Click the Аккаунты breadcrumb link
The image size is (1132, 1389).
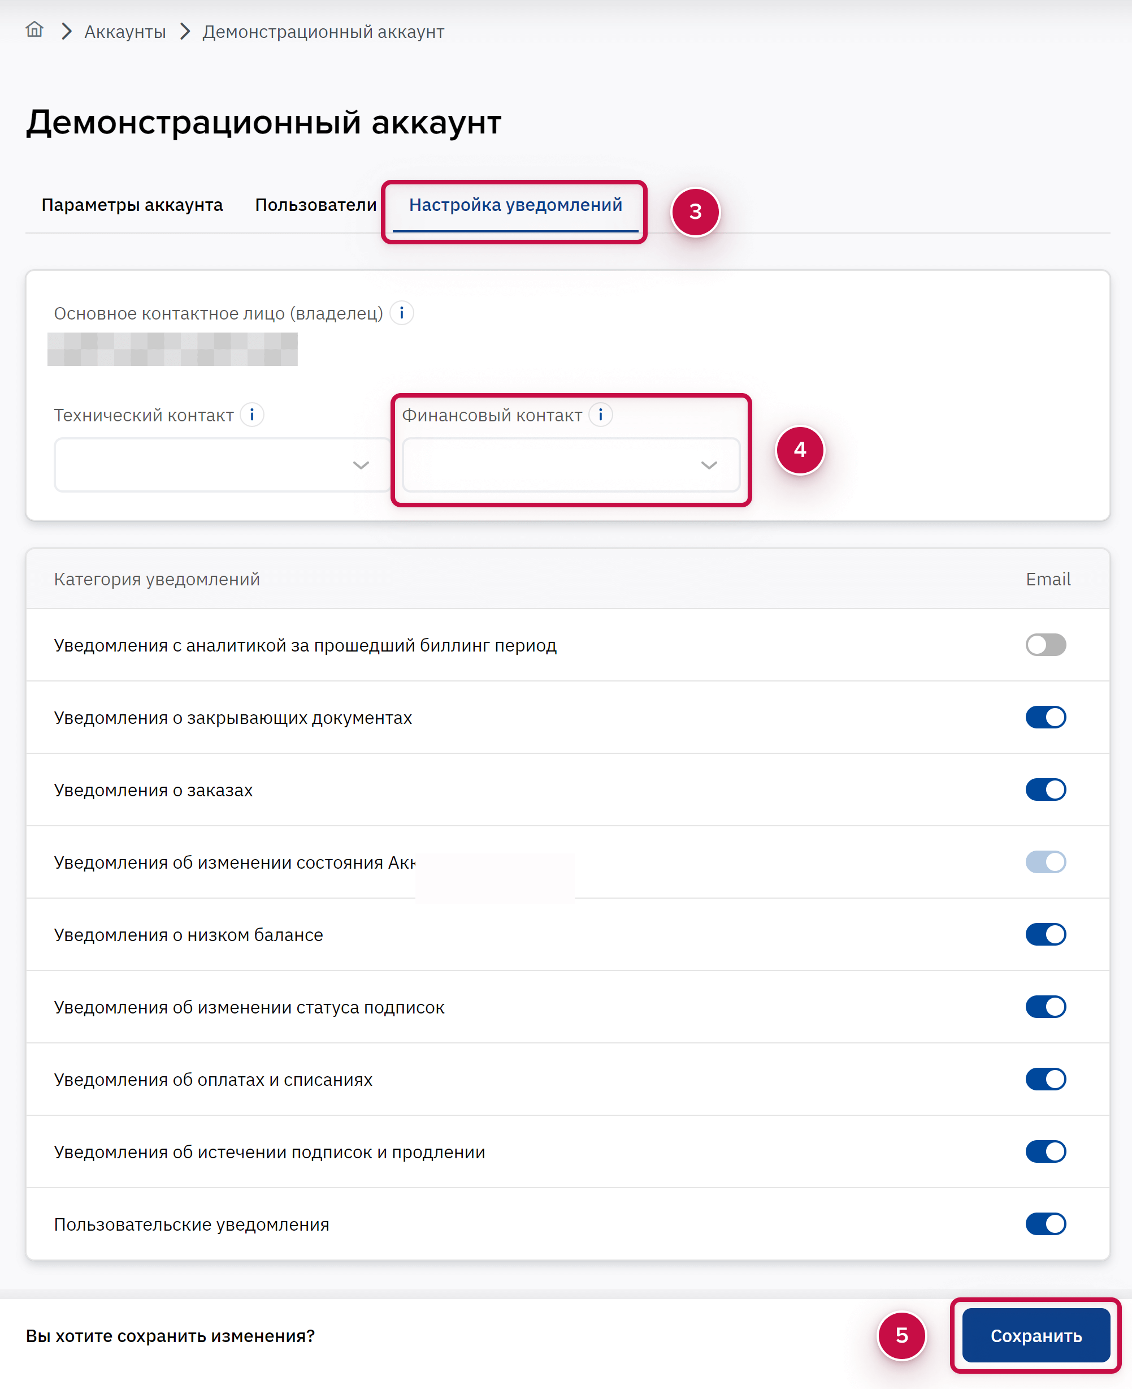(124, 31)
